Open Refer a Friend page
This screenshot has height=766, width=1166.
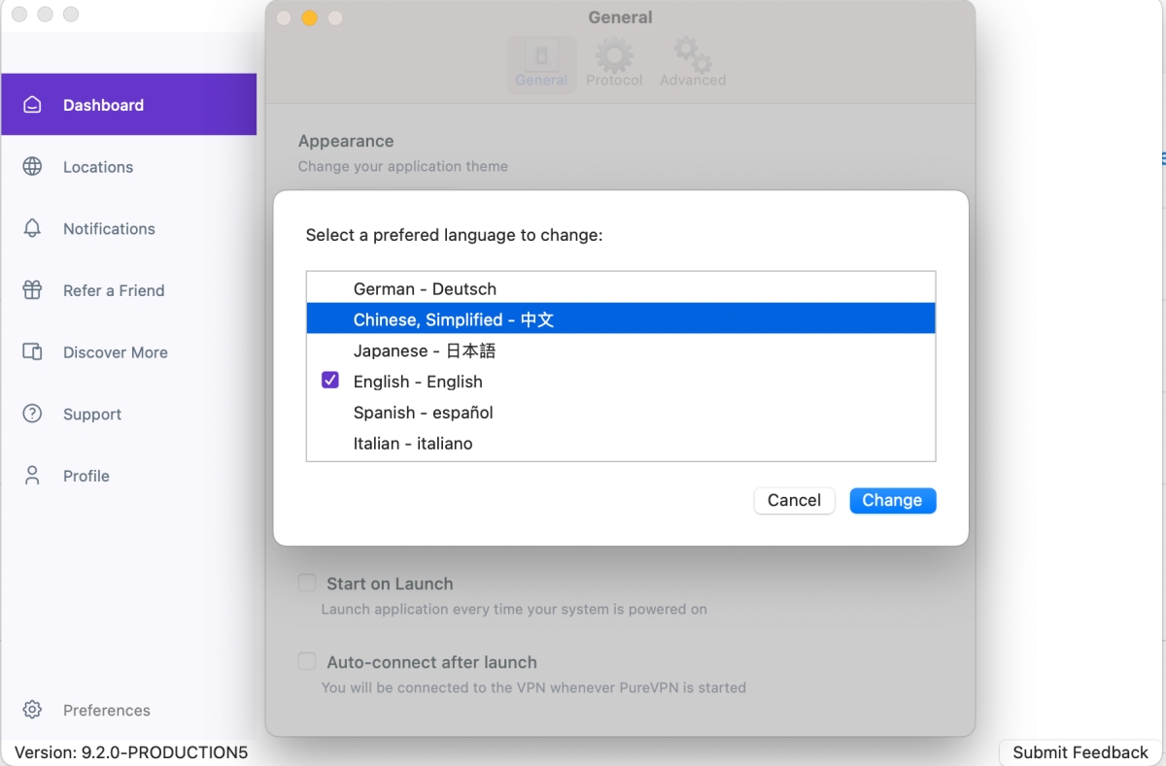128,290
